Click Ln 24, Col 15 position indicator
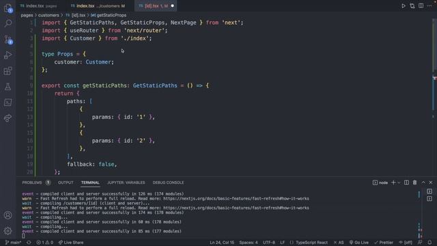Viewport: 437px width, 246px height. click(x=222, y=243)
